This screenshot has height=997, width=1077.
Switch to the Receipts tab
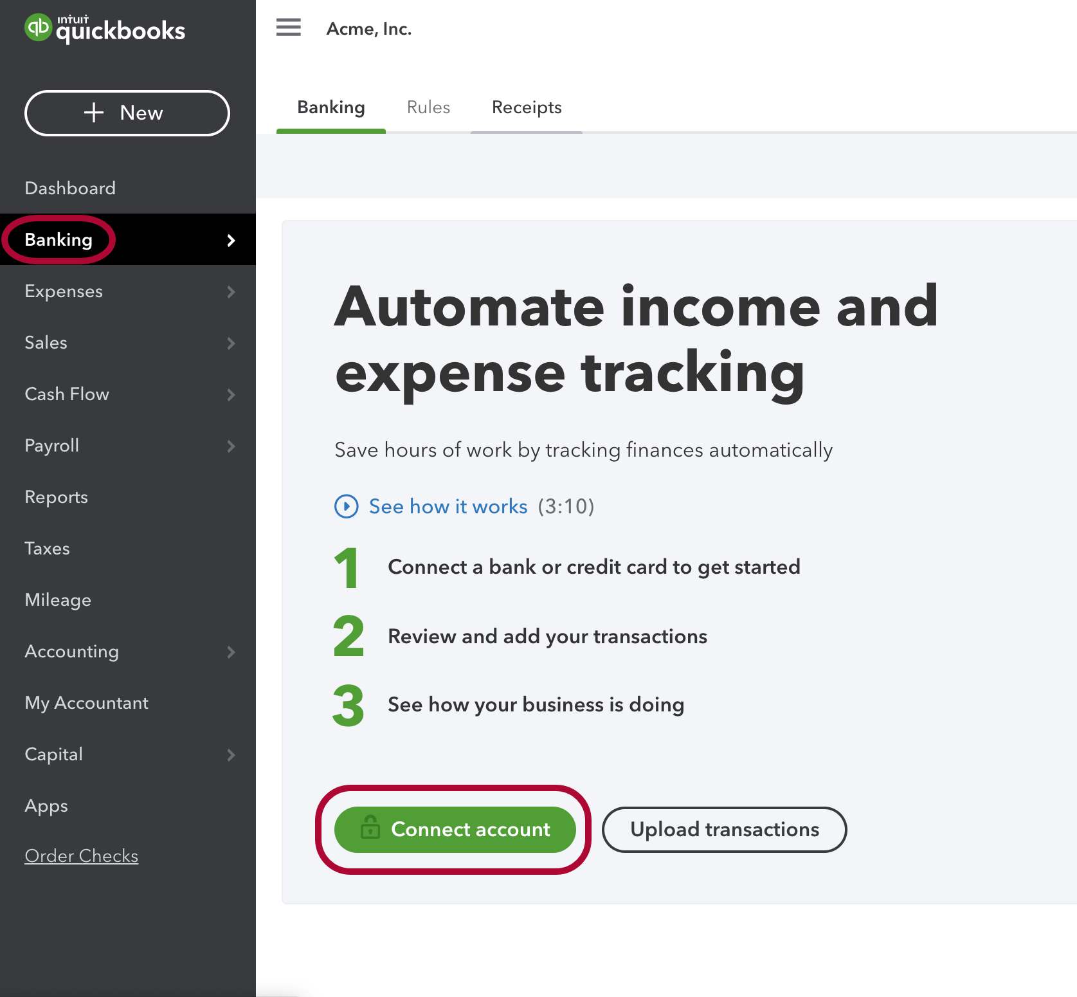(526, 107)
